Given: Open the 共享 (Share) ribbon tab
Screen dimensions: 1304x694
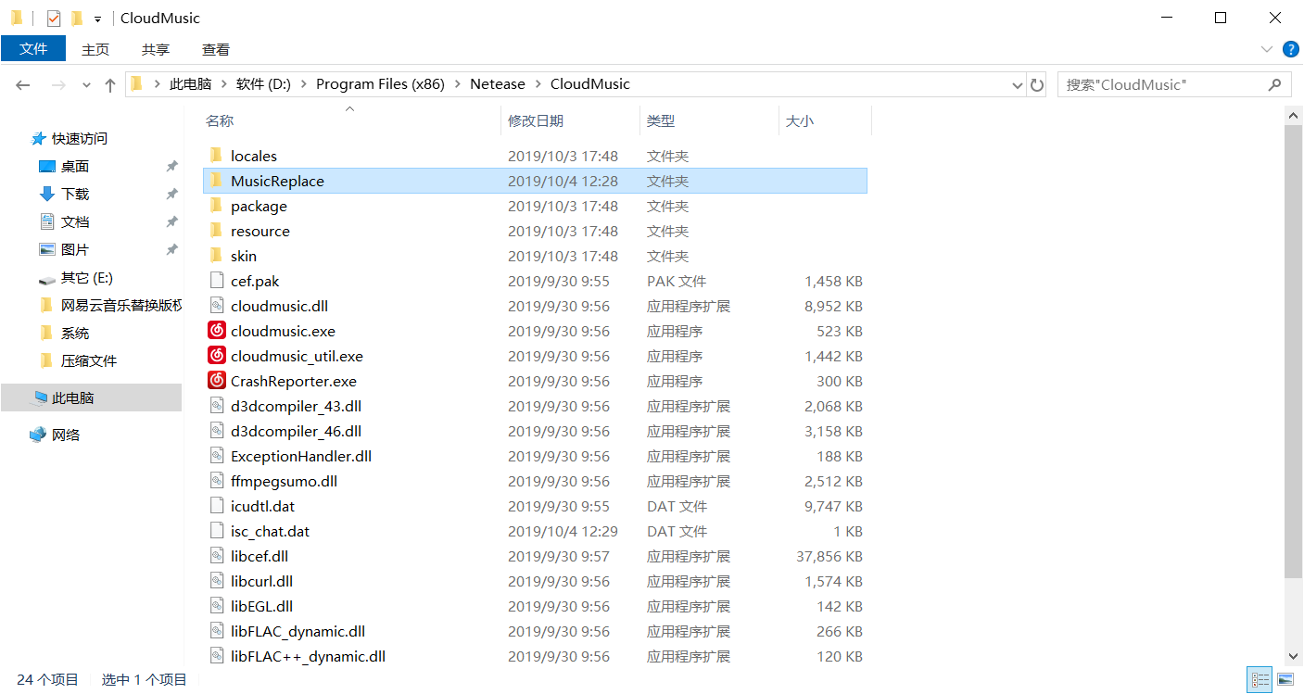Looking at the screenshot, I should (x=156, y=49).
